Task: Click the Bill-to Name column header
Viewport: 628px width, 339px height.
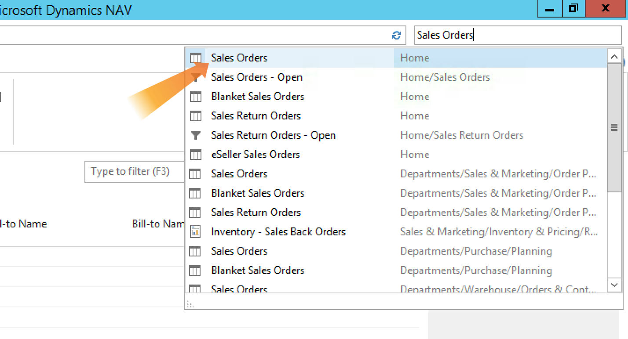Action: coord(158,224)
